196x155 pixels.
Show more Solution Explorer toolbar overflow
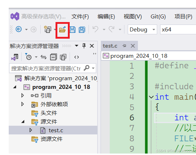[95, 54]
